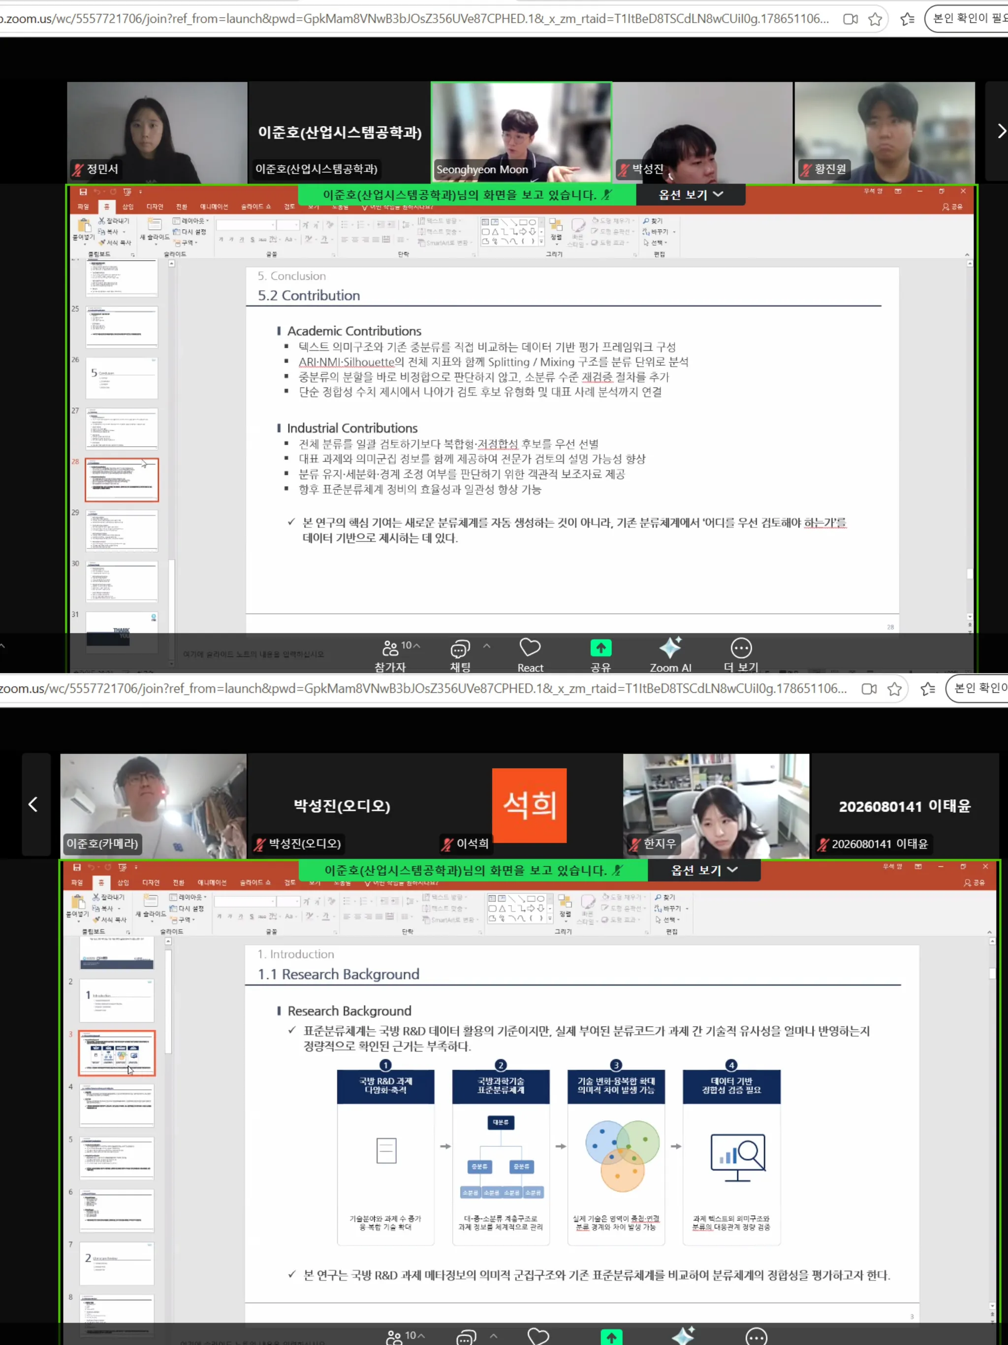Image resolution: width=1008 pixels, height=1345 pixels.
Task: Click the green share icon in the lower Zoom toolbar
Action: click(611, 1337)
